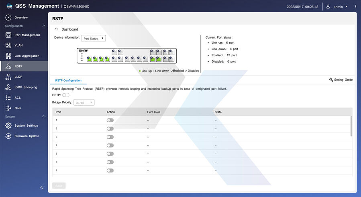Open LLDP page via its icon
Viewport: 361px width, 197px height.
(x=8, y=77)
